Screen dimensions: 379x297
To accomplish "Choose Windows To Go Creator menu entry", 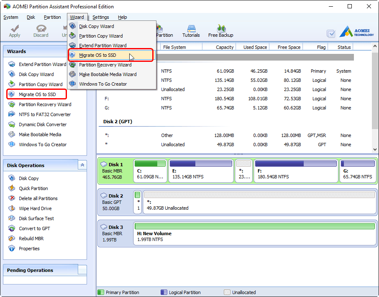I will 112,84.
